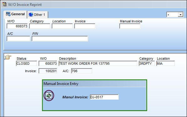
Task: Click the Manual Invoice Entry panel title
Action: click(61, 84)
